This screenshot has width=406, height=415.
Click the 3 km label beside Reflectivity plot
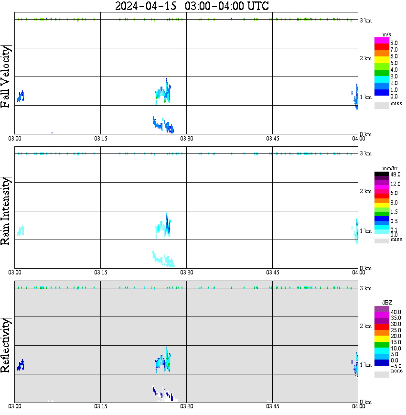(x=365, y=288)
